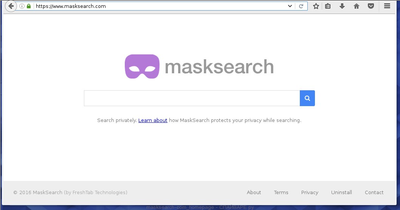This screenshot has height=210, width=400.
Task: Submit search with blue magnifier button
Action: pos(307,98)
